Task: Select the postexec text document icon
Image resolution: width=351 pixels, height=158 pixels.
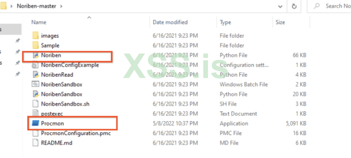Action: [x=35, y=113]
